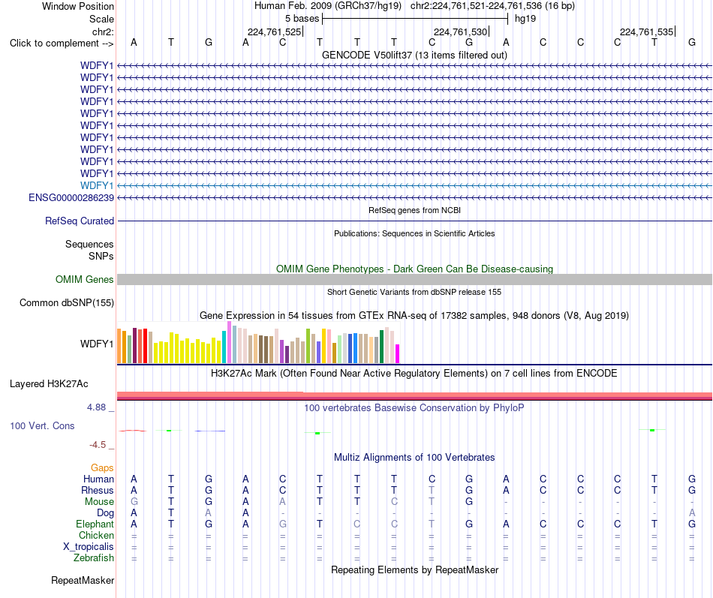Click the 224,761,535 coordinate marker
Screen dimensions: 713x598
pyautogui.click(x=646, y=32)
